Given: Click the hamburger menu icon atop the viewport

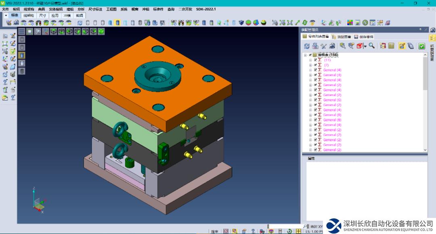Looking at the screenshot, I should coord(22,31).
